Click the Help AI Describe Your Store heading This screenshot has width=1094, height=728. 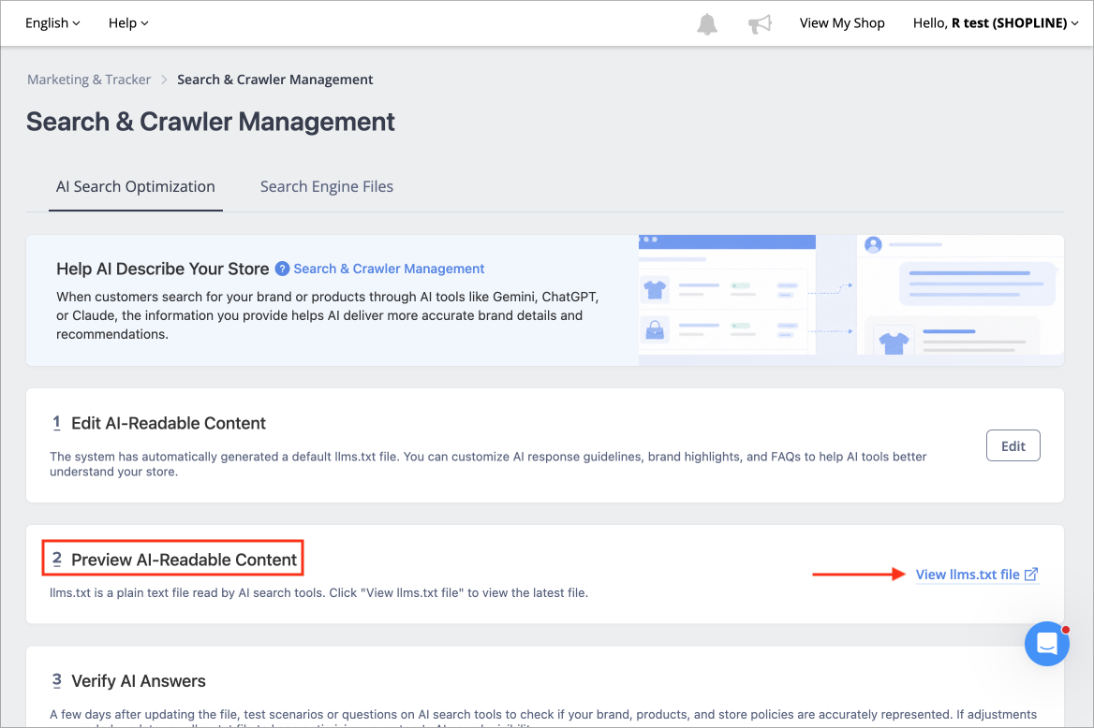tap(163, 269)
